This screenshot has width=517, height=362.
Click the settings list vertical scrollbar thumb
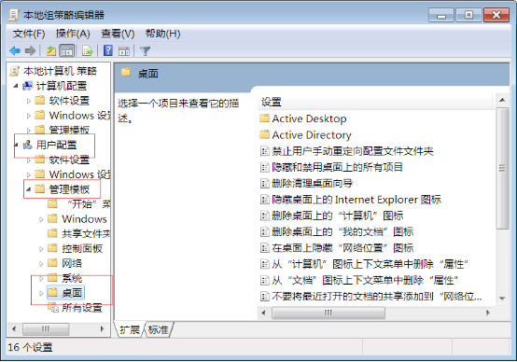[502, 168]
